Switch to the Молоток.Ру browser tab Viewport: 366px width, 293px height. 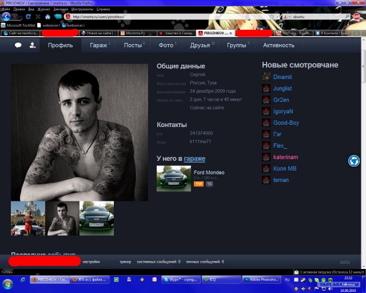(137, 33)
